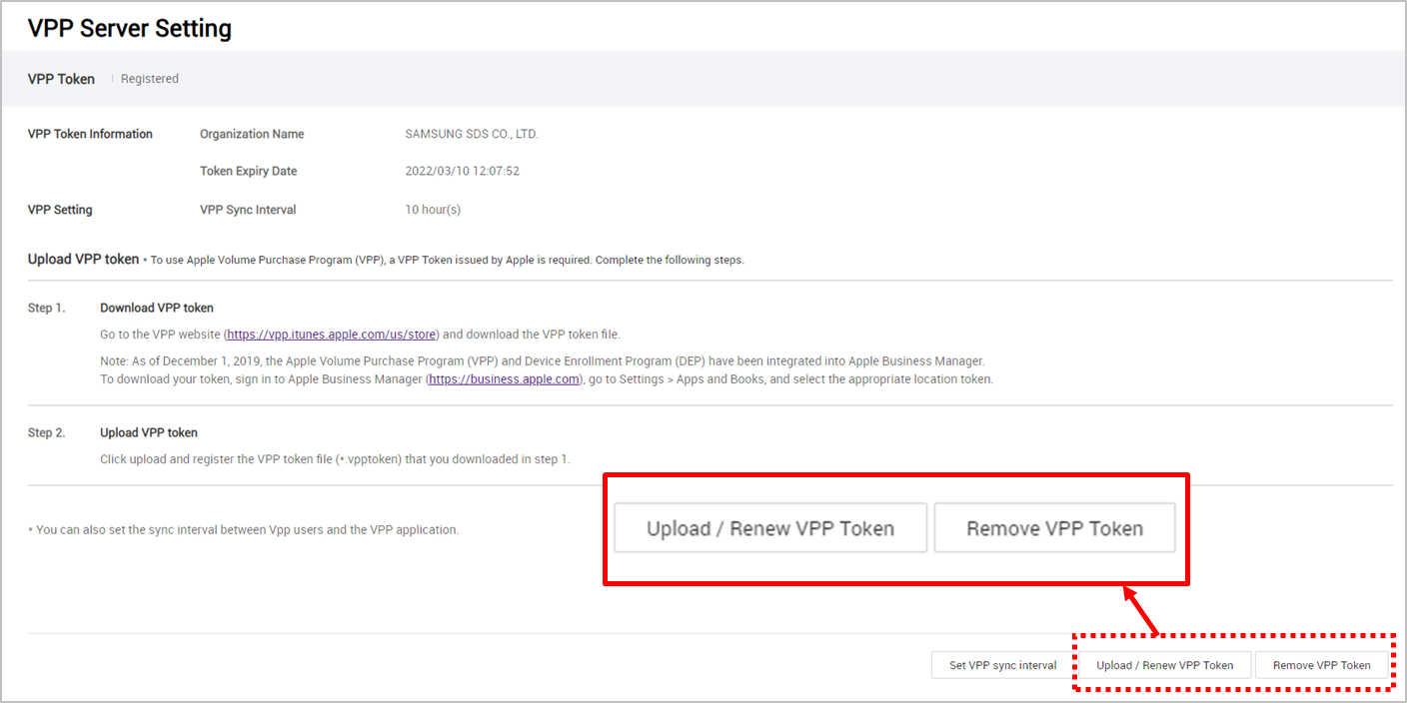Click the Registered status label
This screenshot has width=1407, height=703.
point(150,79)
